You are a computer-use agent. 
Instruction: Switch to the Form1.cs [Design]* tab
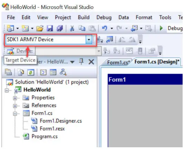click(x=157, y=62)
